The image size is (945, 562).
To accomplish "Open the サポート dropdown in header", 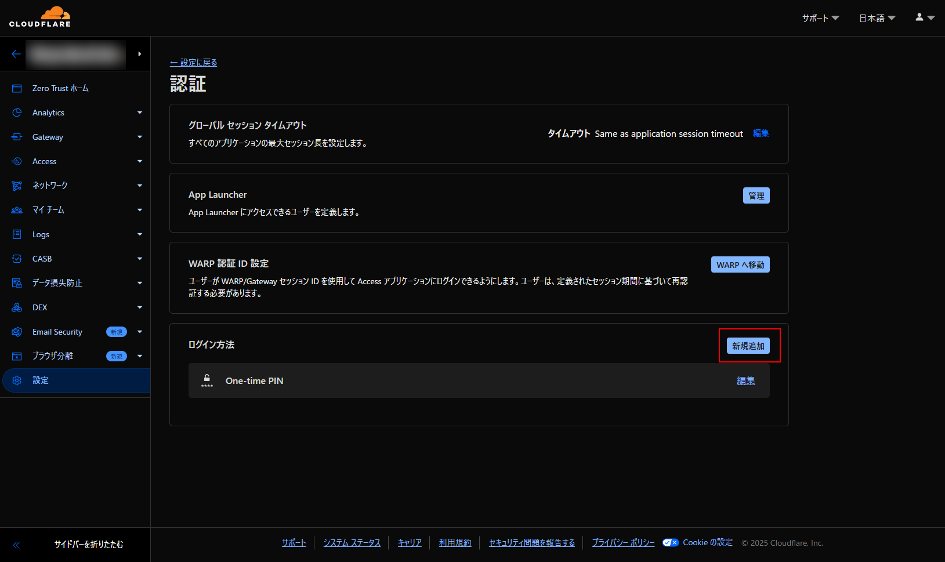I will pos(820,18).
